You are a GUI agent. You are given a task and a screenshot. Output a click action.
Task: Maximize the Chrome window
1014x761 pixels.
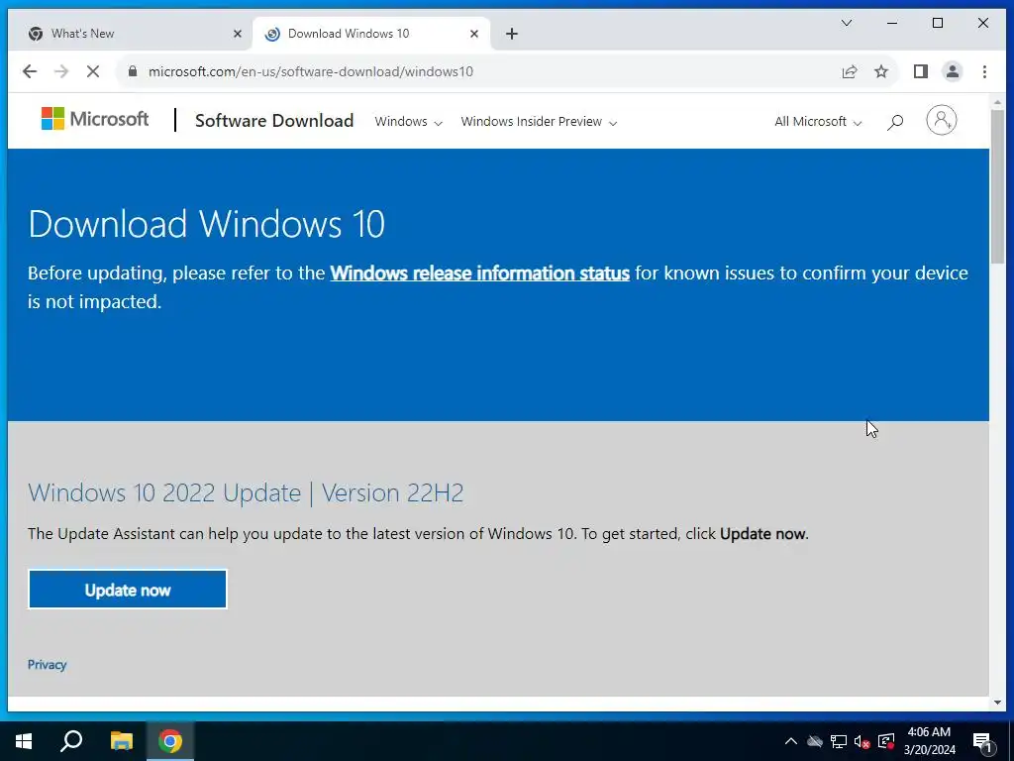[x=937, y=23]
